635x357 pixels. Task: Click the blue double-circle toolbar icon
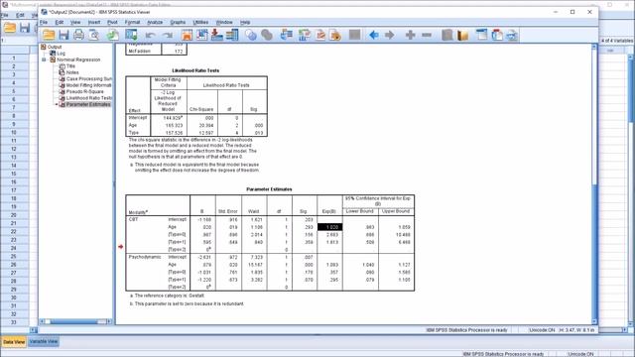(251, 36)
